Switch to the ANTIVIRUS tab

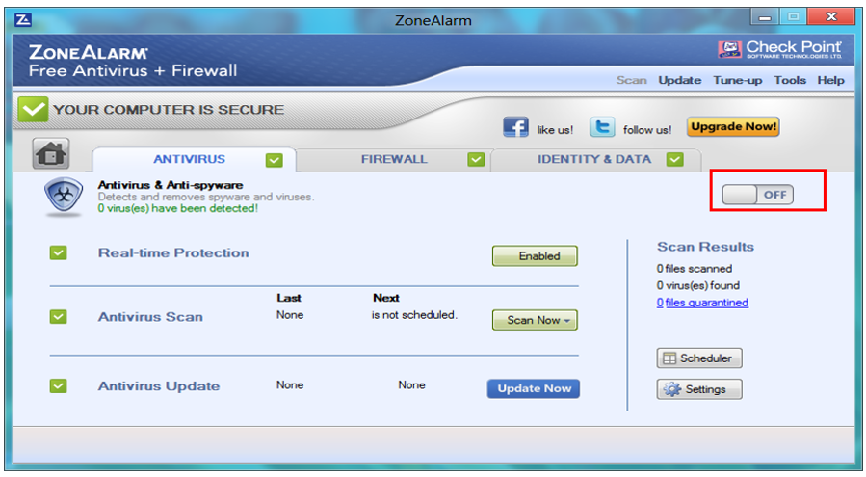[x=194, y=159]
